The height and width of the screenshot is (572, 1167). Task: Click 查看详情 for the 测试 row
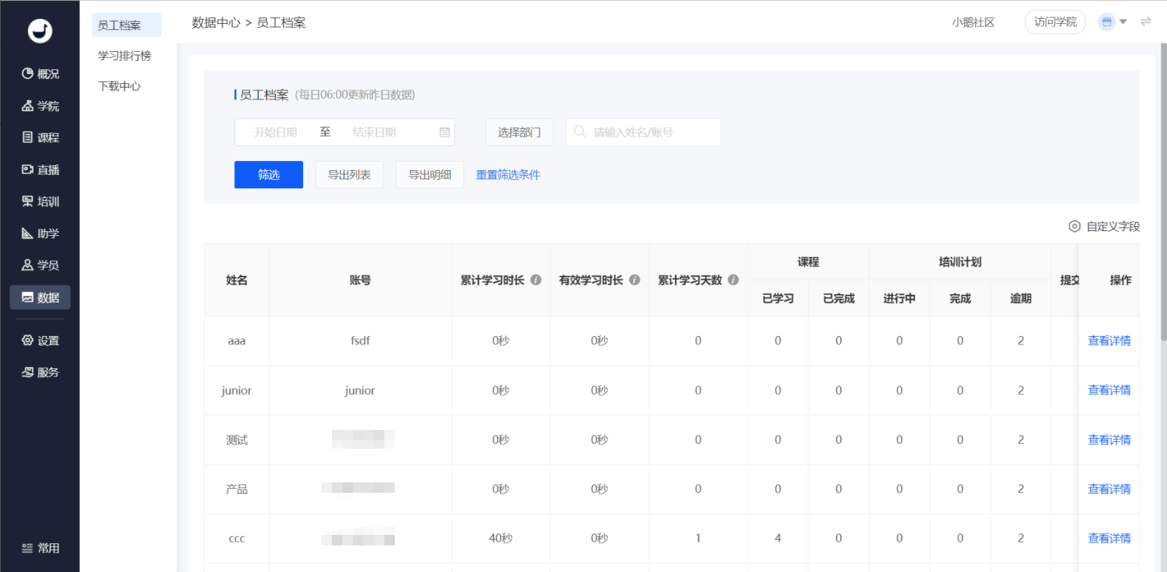click(1110, 440)
